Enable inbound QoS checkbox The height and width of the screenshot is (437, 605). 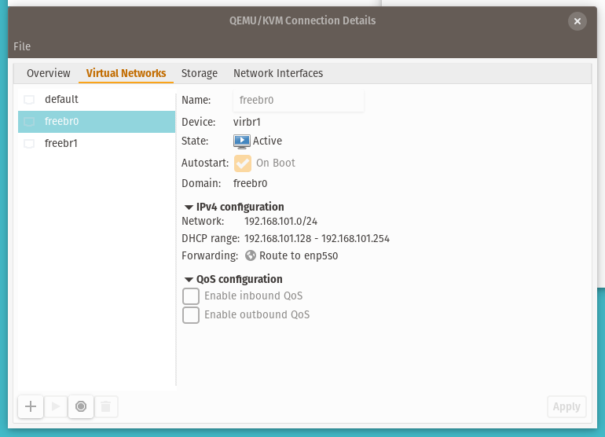click(x=191, y=296)
